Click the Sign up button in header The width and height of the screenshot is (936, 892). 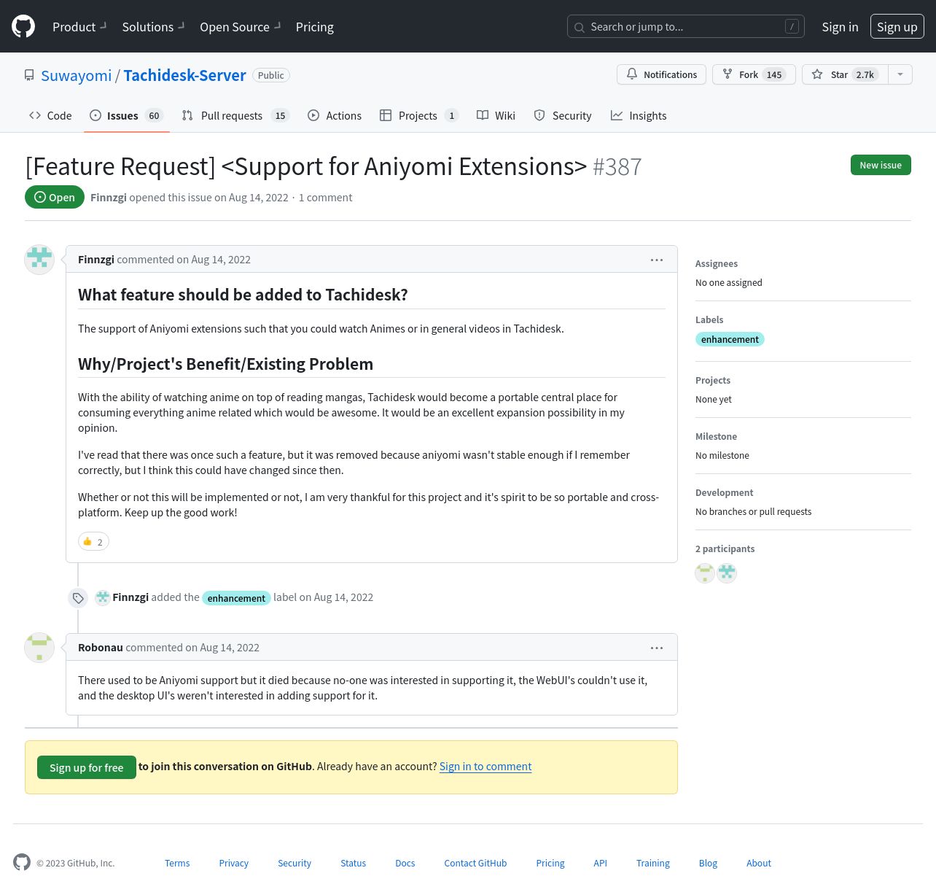897,27
